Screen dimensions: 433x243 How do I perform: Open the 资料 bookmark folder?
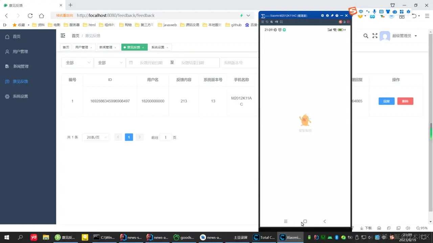tap(39, 25)
